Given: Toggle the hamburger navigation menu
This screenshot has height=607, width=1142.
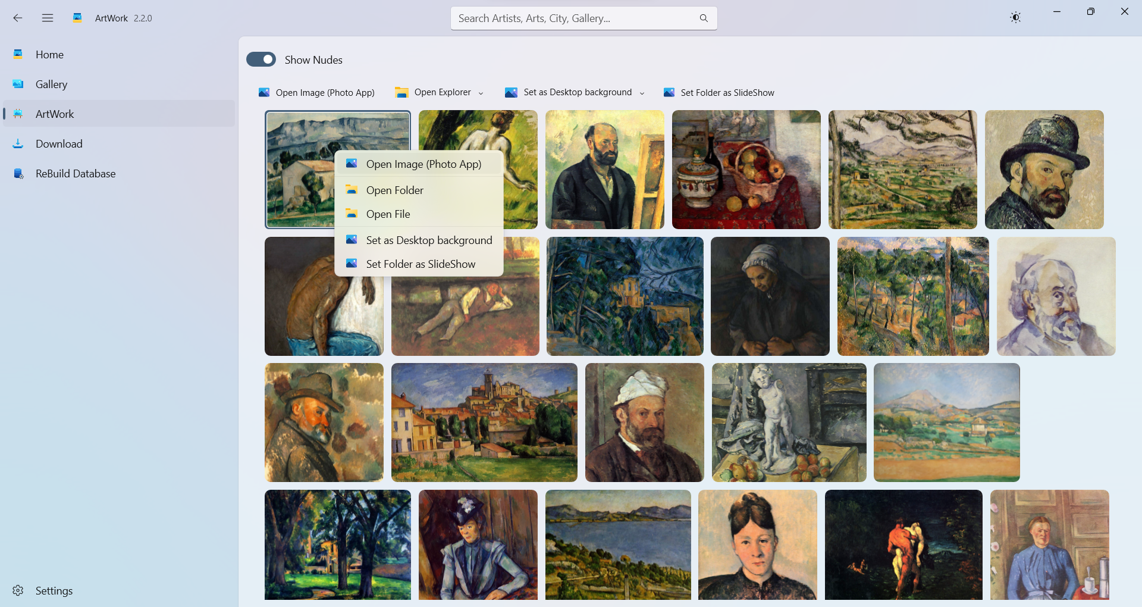Looking at the screenshot, I should pyautogui.click(x=48, y=18).
